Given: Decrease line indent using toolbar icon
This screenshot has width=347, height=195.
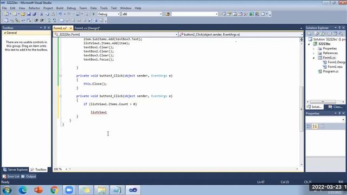Looking at the screenshot, I should [x=36, y=21].
